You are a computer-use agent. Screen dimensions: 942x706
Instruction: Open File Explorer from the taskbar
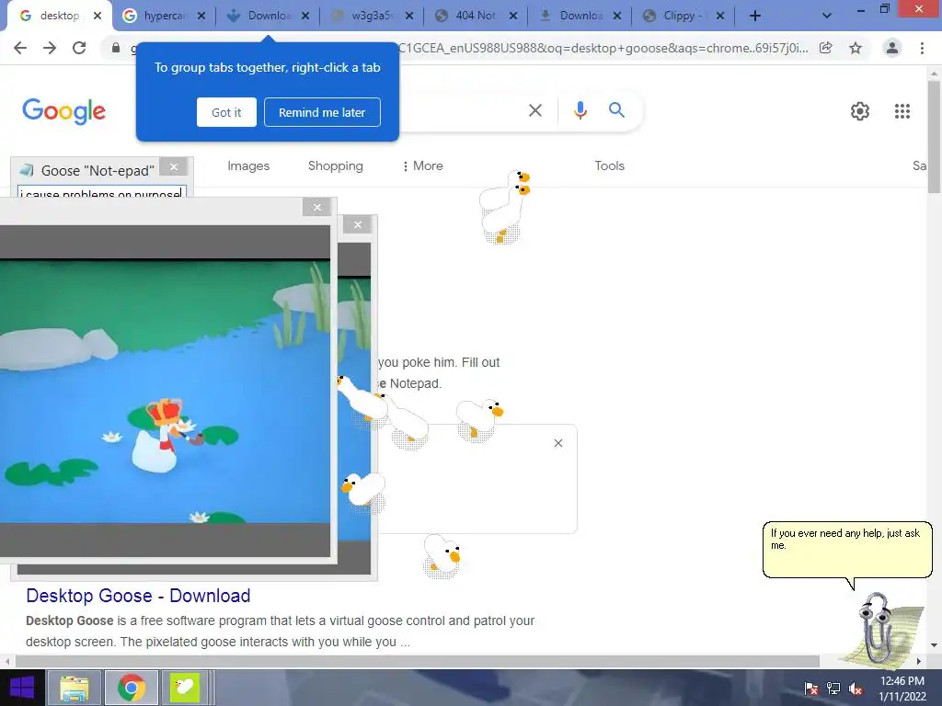pos(74,688)
